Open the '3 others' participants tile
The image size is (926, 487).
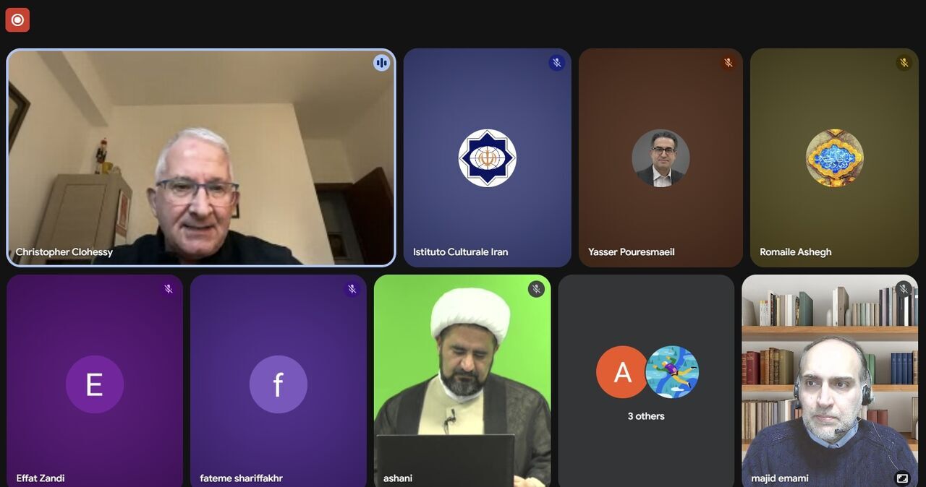coord(646,381)
